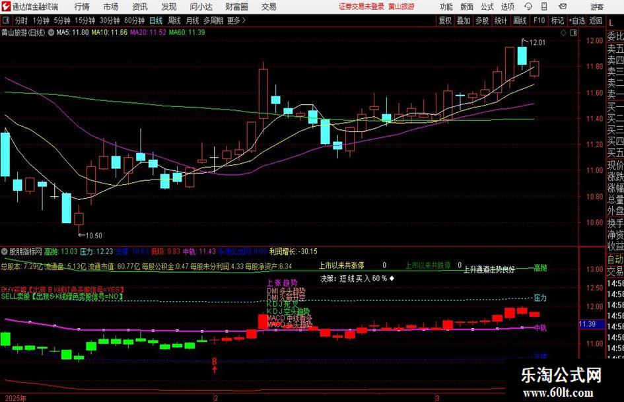624x402 pixels.
Task: Click MA10: 11.66 indicator value
Action: coord(110,32)
